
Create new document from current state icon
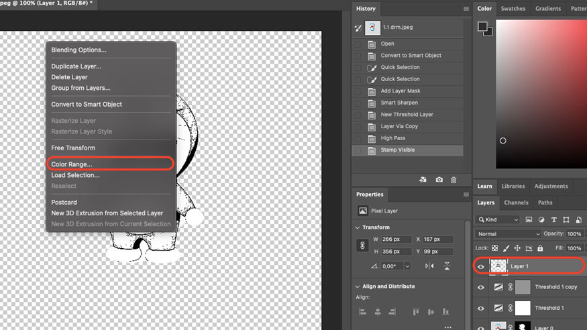coord(423,180)
